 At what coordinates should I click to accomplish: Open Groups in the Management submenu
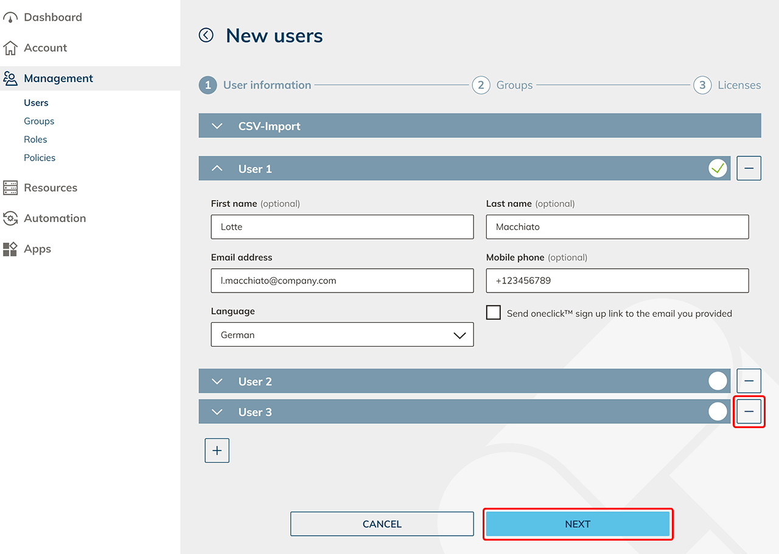[x=39, y=121]
